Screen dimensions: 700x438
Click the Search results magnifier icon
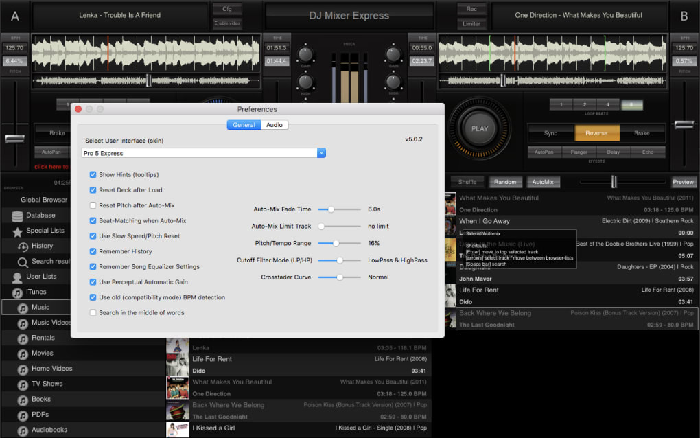pyautogui.click(x=23, y=262)
